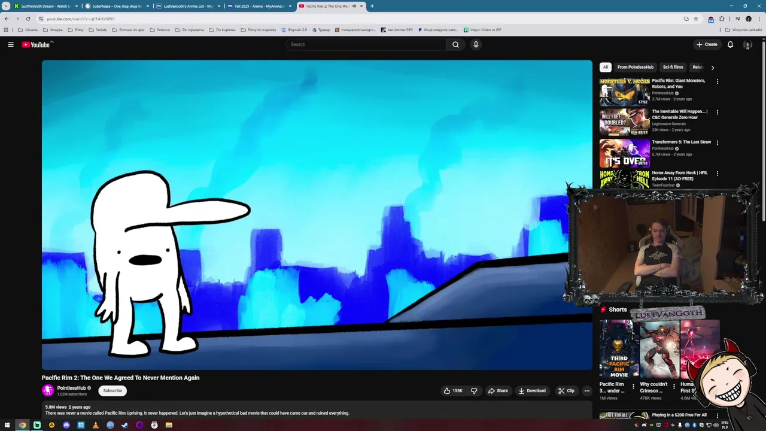Open Transformers 5: The Last Straw thumbnail
The width and height of the screenshot is (766, 431).
(x=625, y=153)
